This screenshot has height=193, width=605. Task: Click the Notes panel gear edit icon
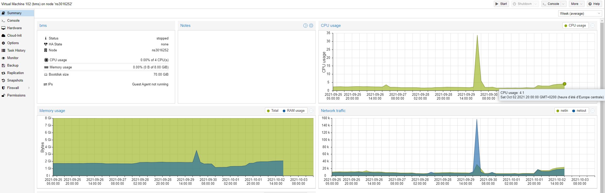click(311, 26)
